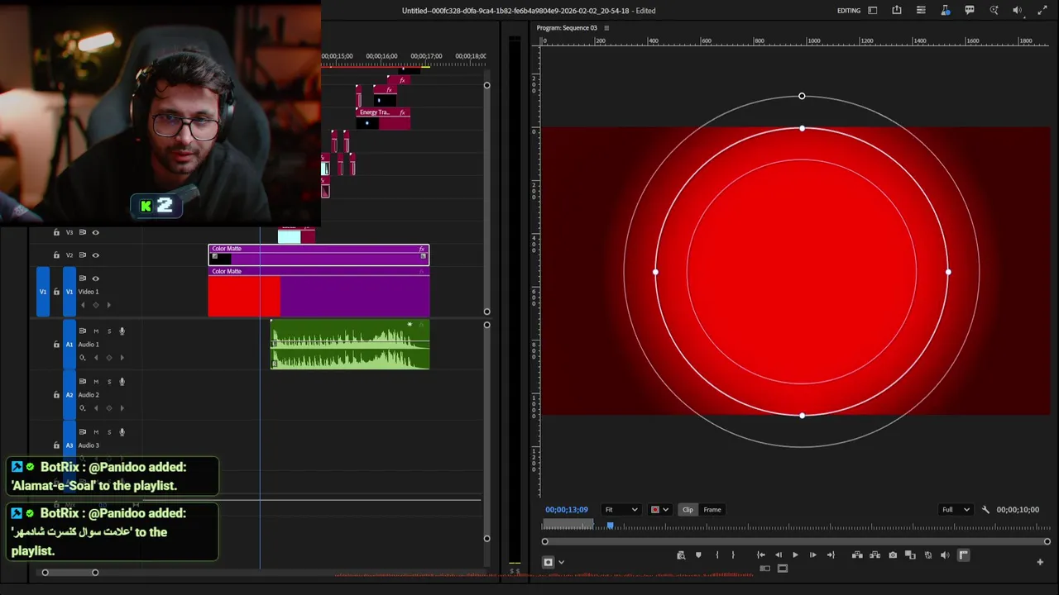Image resolution: width=1059 pixels, height=595 pixels.
Task: Click the blue playhead in Program scrub bar
Action: pyautogui.click(x=611, y=526)
